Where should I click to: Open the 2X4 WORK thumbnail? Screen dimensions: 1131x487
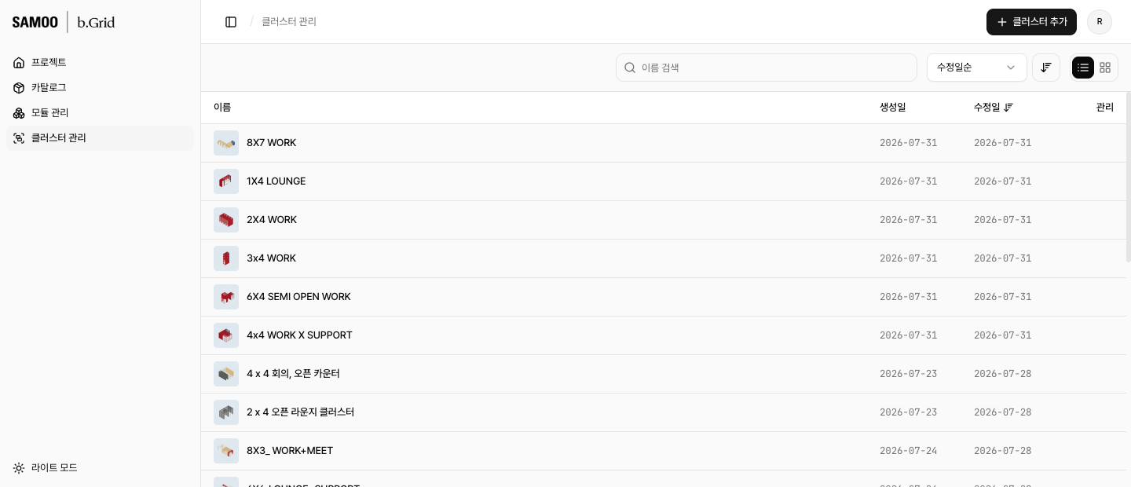click(226, 220)
